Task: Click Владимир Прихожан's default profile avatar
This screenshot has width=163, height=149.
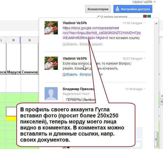Action: coord(51,94)
